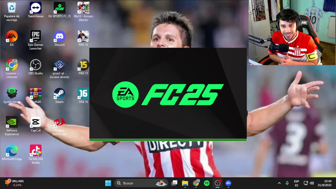Switch to the EA app in the taskbar
Image resolution: width=336 pixels, height=189 pixels.
click(228, 183)
